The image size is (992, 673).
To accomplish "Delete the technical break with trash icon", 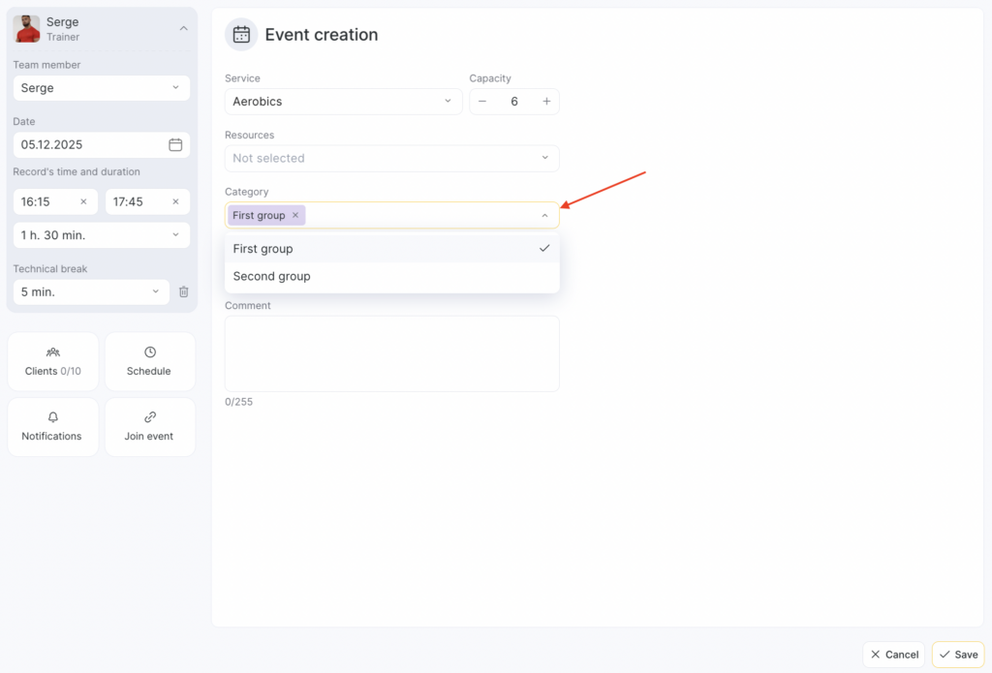I will pyautogui.click(x=184, y=291).
